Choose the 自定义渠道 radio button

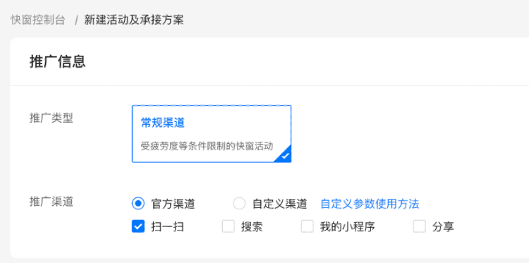tap(239, 204)
